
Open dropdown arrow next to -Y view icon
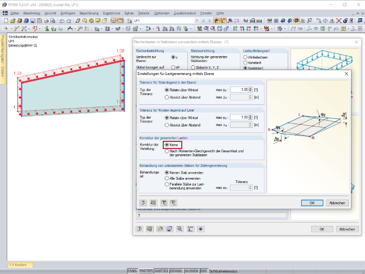(261, 29)
